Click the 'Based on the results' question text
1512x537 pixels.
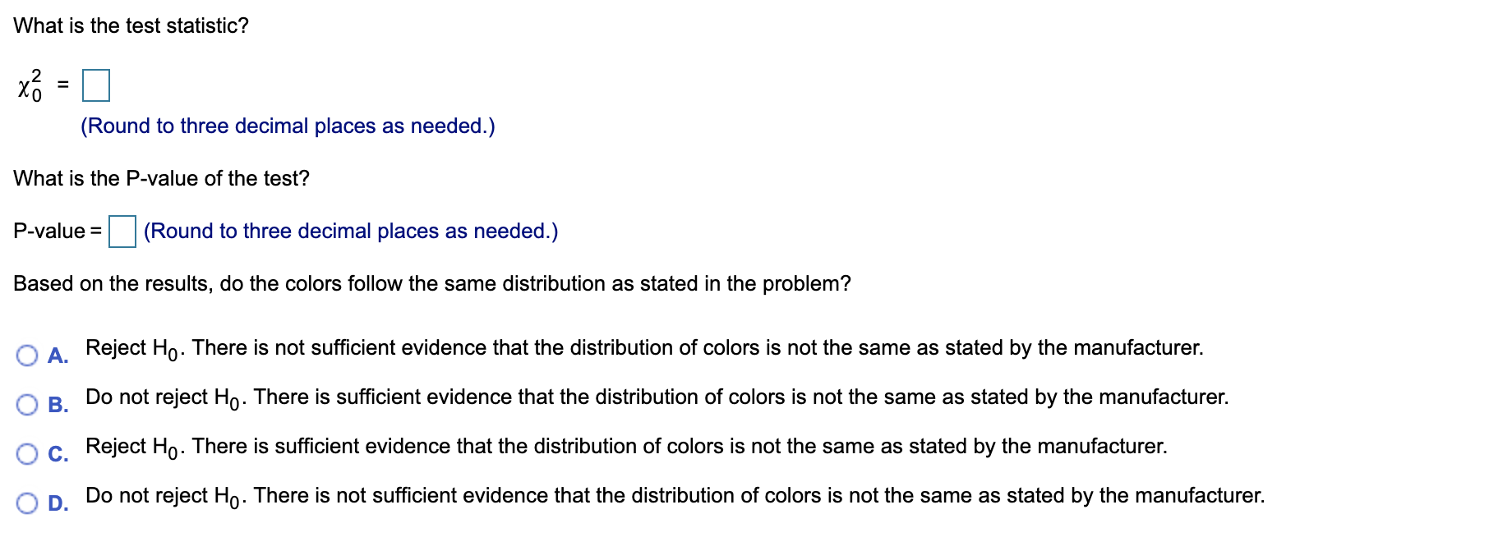[x=433, y=284]
